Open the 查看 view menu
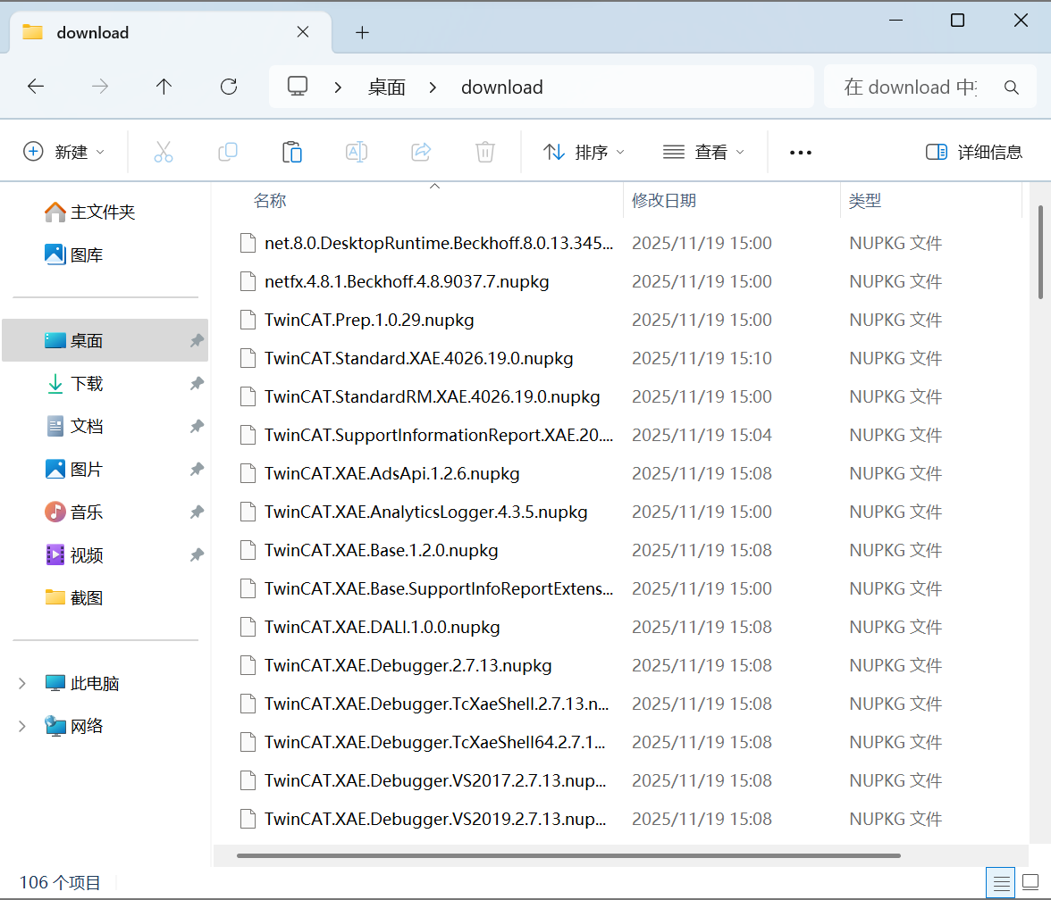The image size is (1051, 900). pyautogui.click(x=704, y=152)
